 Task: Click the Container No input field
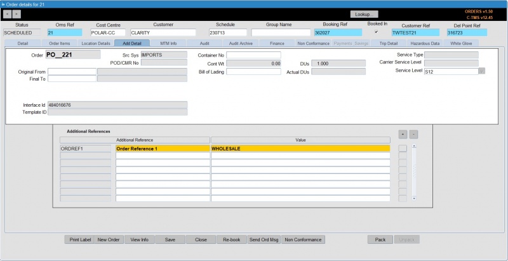[253, 55]
